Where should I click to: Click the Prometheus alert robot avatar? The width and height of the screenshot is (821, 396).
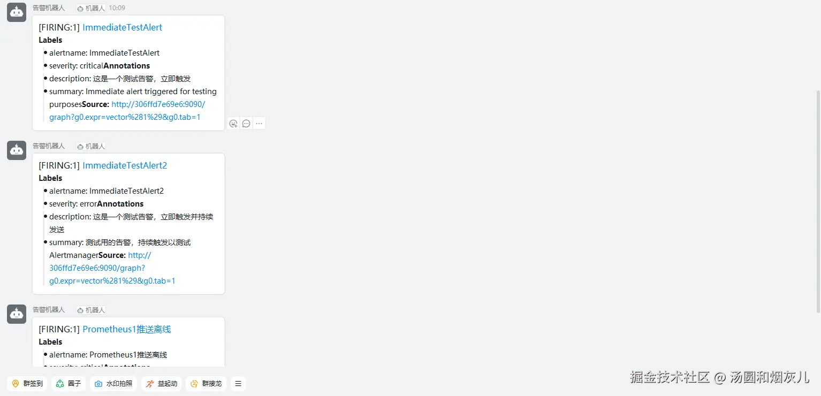17,314
